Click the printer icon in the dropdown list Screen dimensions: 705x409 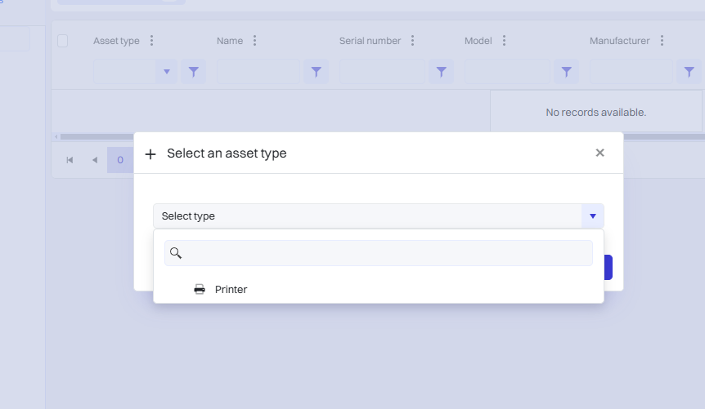200,290
